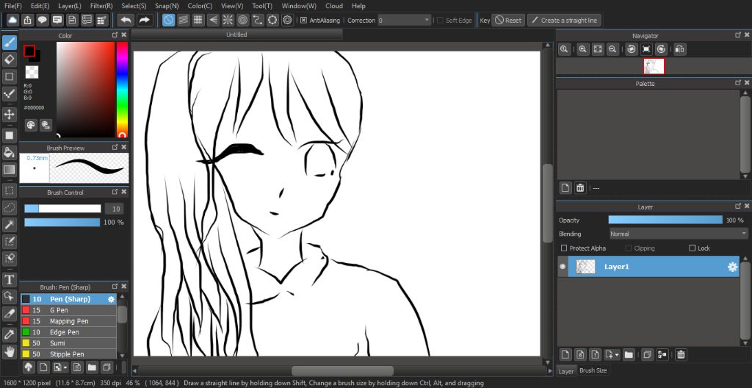Delete color with Palette panel trash icon
This screenshot has width=752, height=388.
click(x=580, y=188)
